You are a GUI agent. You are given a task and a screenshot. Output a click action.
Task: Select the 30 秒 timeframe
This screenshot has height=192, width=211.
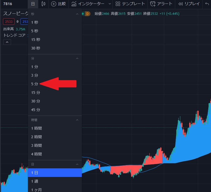pyautogui.click(x=55, y=48)
